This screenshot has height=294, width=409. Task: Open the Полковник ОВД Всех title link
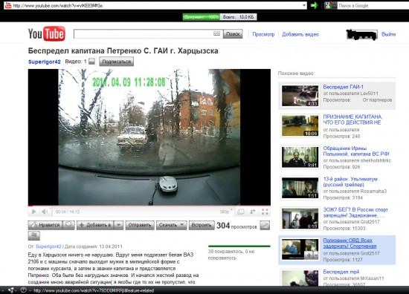pyautogui.click(x=350, y=244)
